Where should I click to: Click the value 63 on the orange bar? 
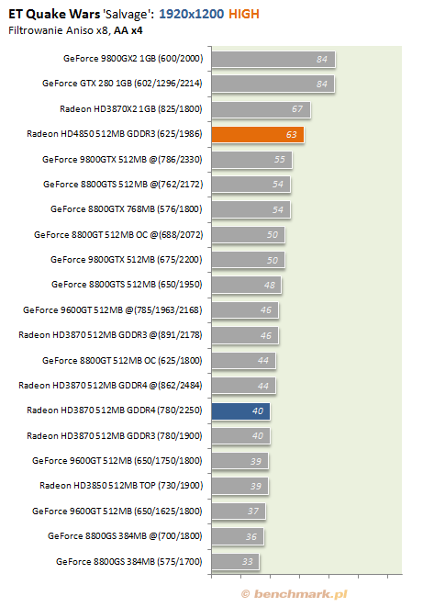[x=291, y=135]
